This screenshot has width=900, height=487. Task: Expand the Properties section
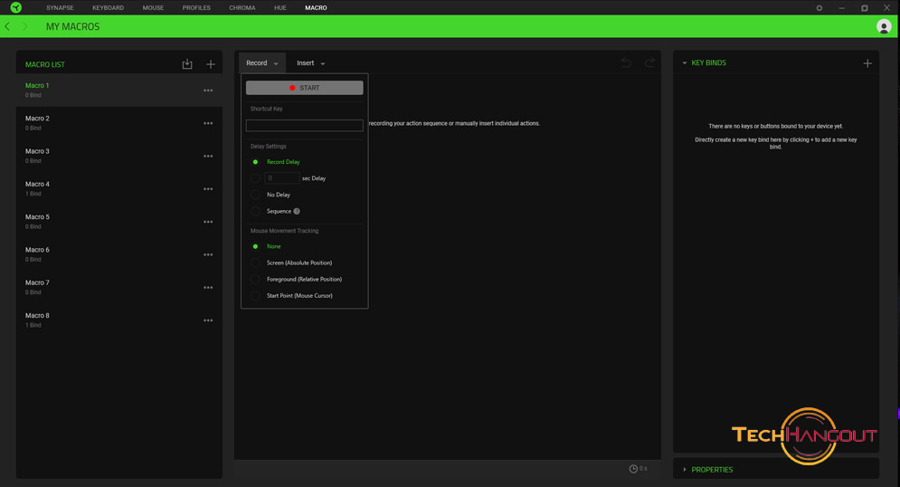point(684,469)
